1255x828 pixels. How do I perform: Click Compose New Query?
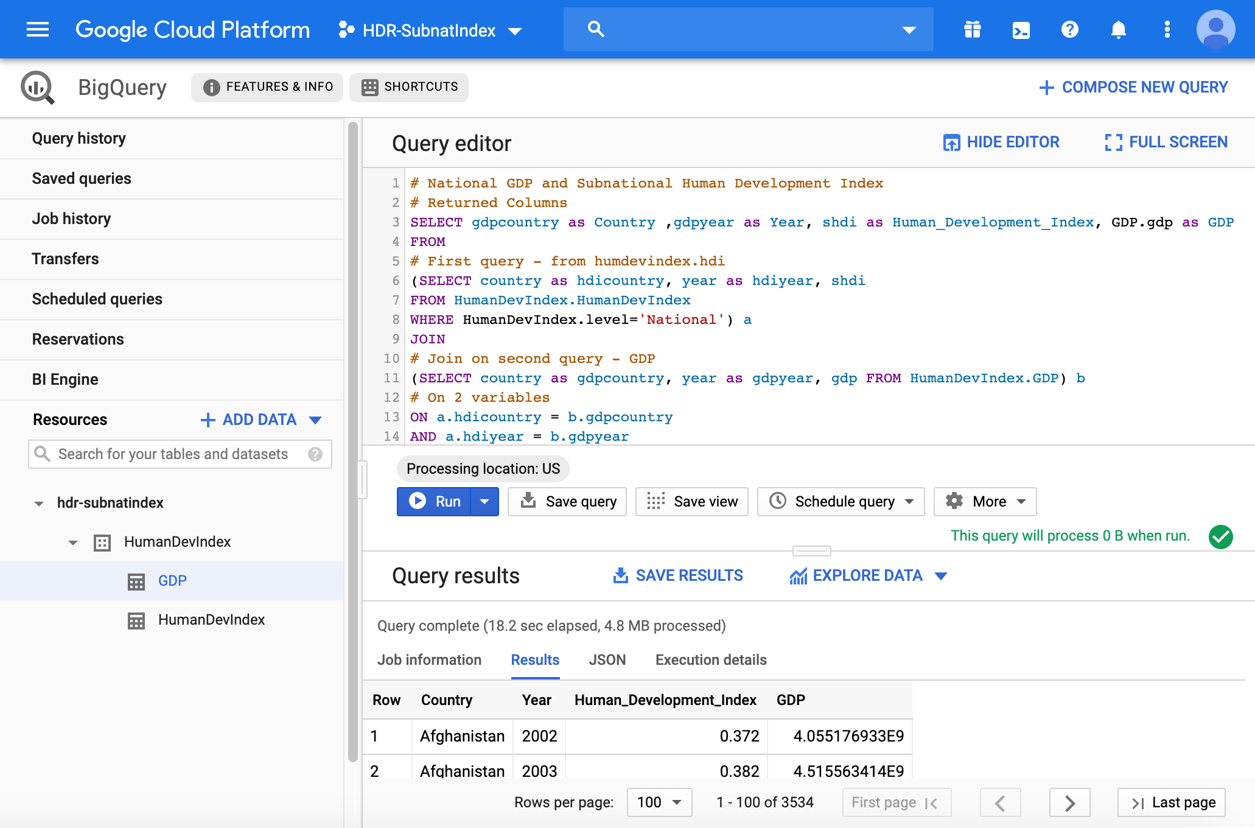pos(1133,88)
